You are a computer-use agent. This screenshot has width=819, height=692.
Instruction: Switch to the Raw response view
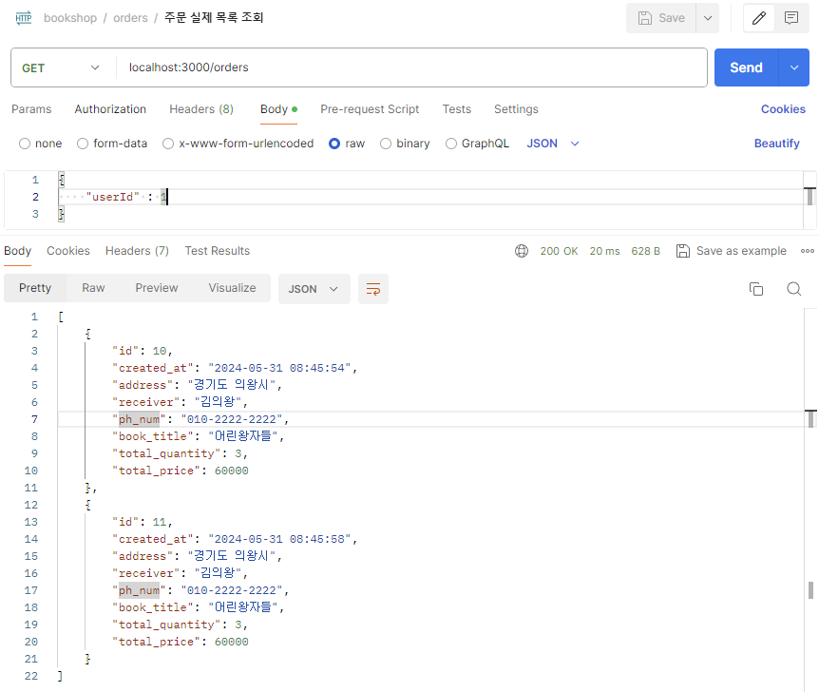93,289
